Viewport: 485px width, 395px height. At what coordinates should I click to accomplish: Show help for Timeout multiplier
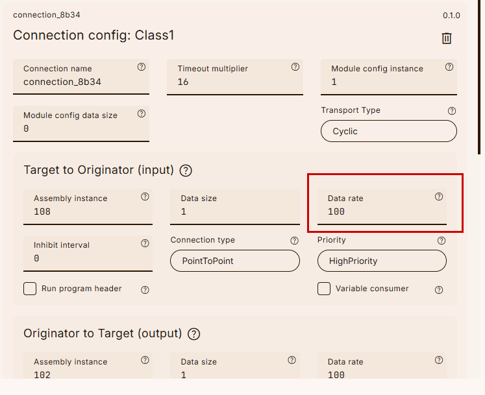tap(295, 67)
